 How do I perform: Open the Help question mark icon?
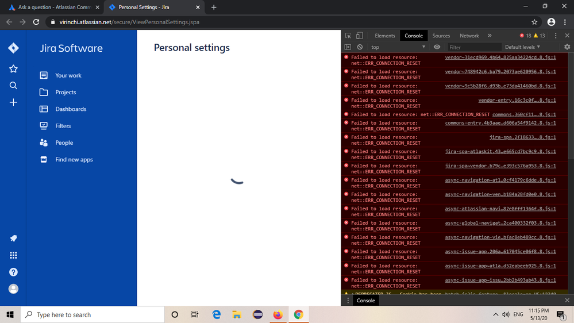pyautogui.click(x=13, y=272)
